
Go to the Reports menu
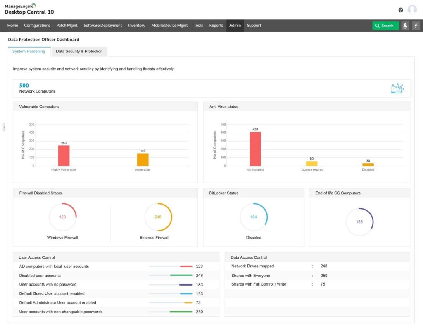pyautogui.click(x=216, y=26)
